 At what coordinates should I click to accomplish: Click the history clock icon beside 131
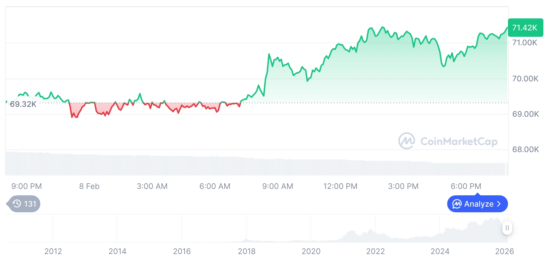(17, 204)
